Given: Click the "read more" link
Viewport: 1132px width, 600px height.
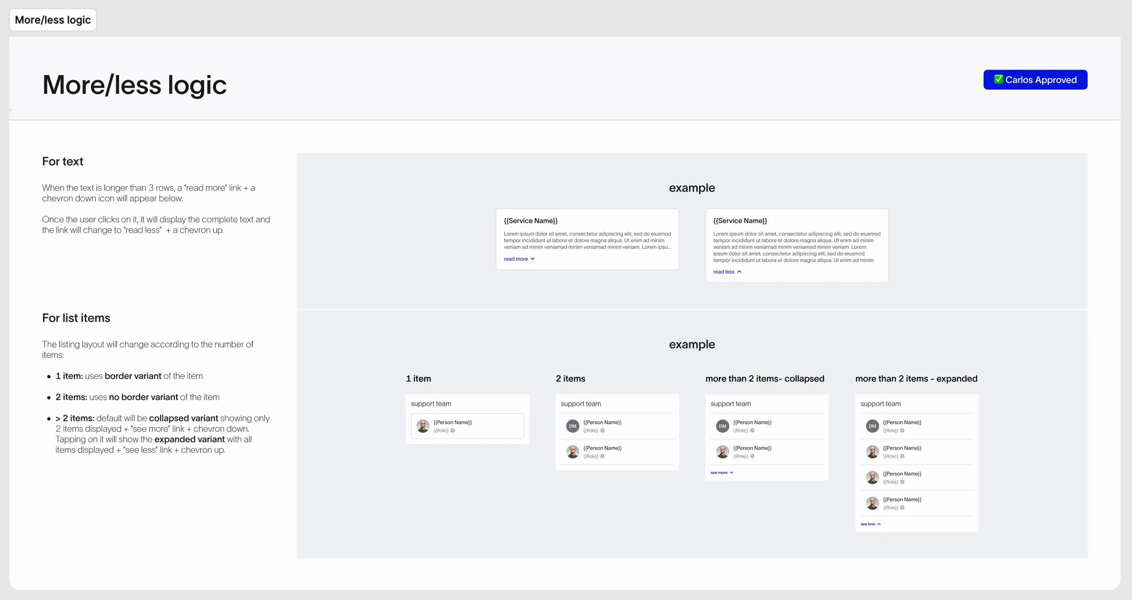Looking at the screenshot, I should pyautogui.click(x=515, y=259).
